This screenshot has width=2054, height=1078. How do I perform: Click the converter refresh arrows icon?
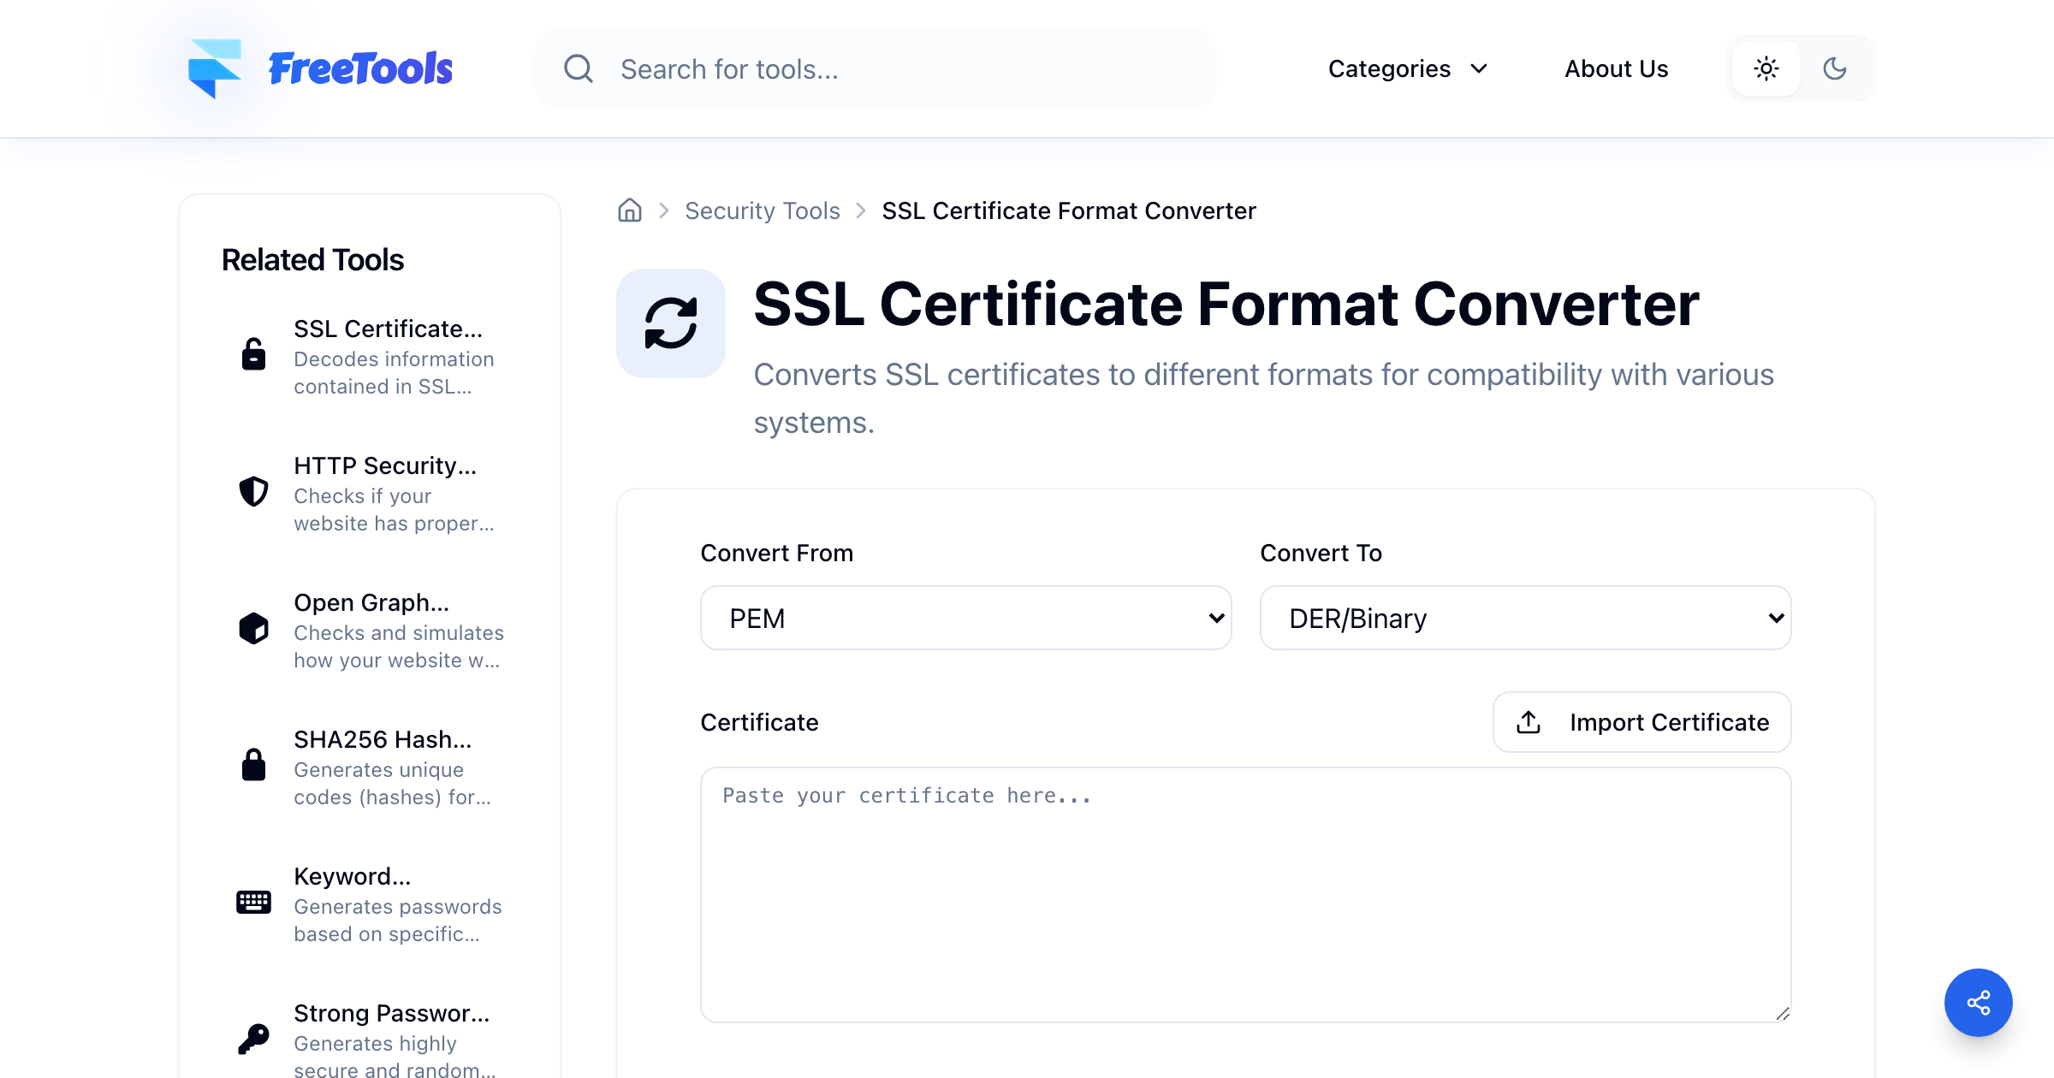pyautogui.click(x=671, y=323)
